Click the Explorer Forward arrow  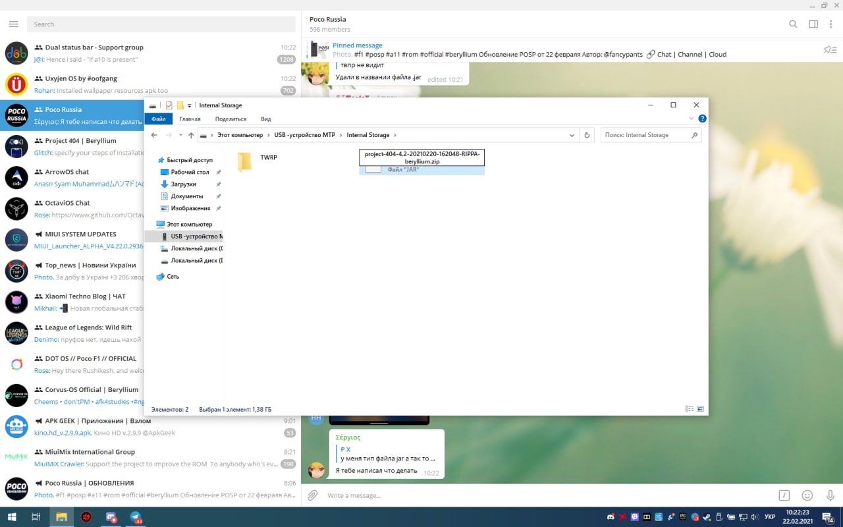tap(169, 135)
